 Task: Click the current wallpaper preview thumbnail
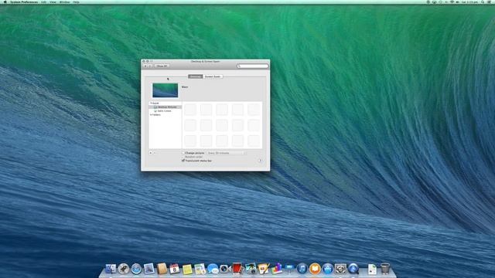coord(165,90)
